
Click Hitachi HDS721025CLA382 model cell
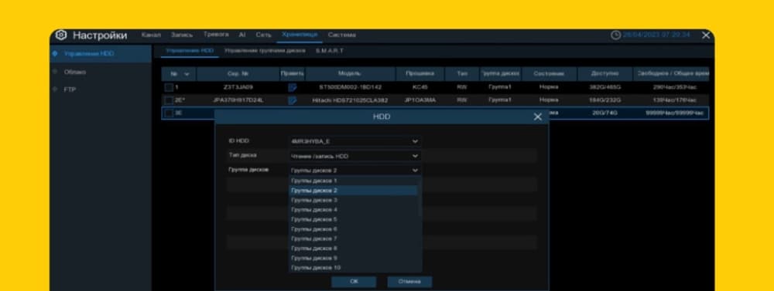click(x=350, y=100)
